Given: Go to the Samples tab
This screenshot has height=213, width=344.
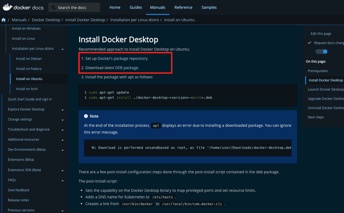Looking at the screenshot, I should click(x=209, y=7).
